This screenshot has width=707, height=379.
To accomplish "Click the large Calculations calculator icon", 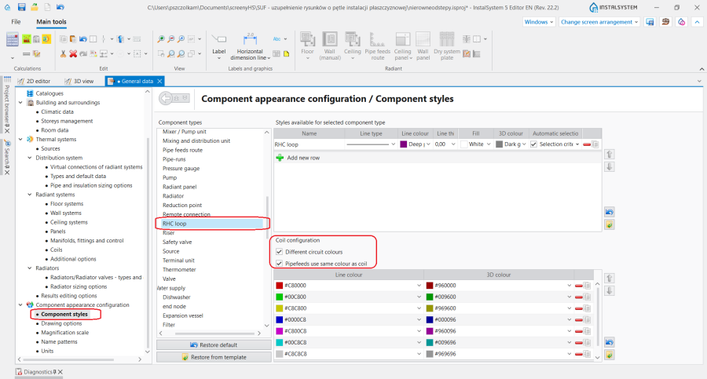I will pyautogui.click(x=12, y=40).
